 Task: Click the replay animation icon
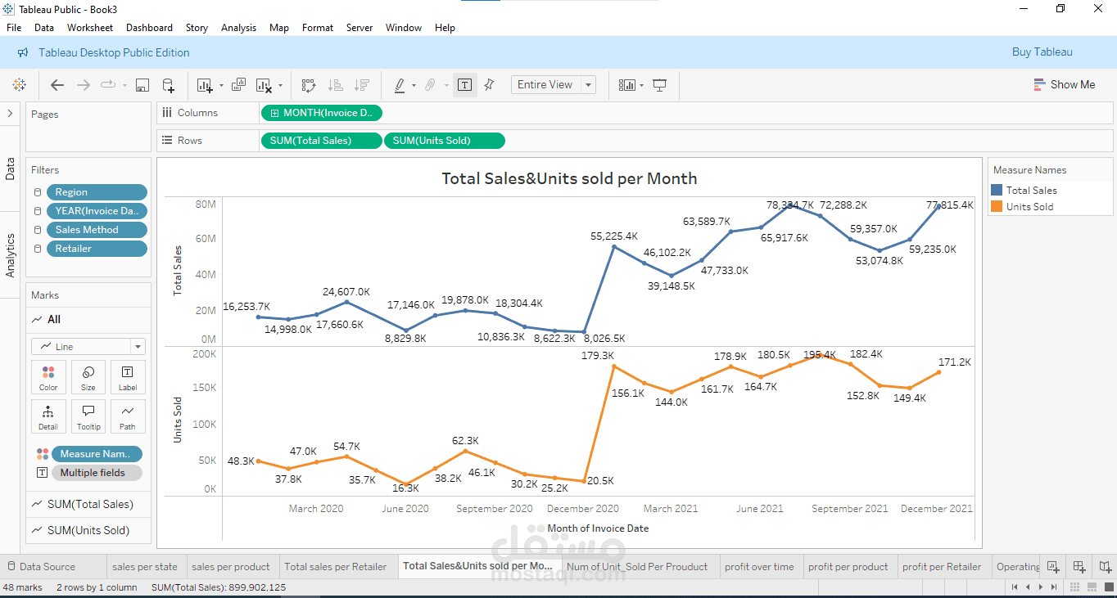click(108, 85)
